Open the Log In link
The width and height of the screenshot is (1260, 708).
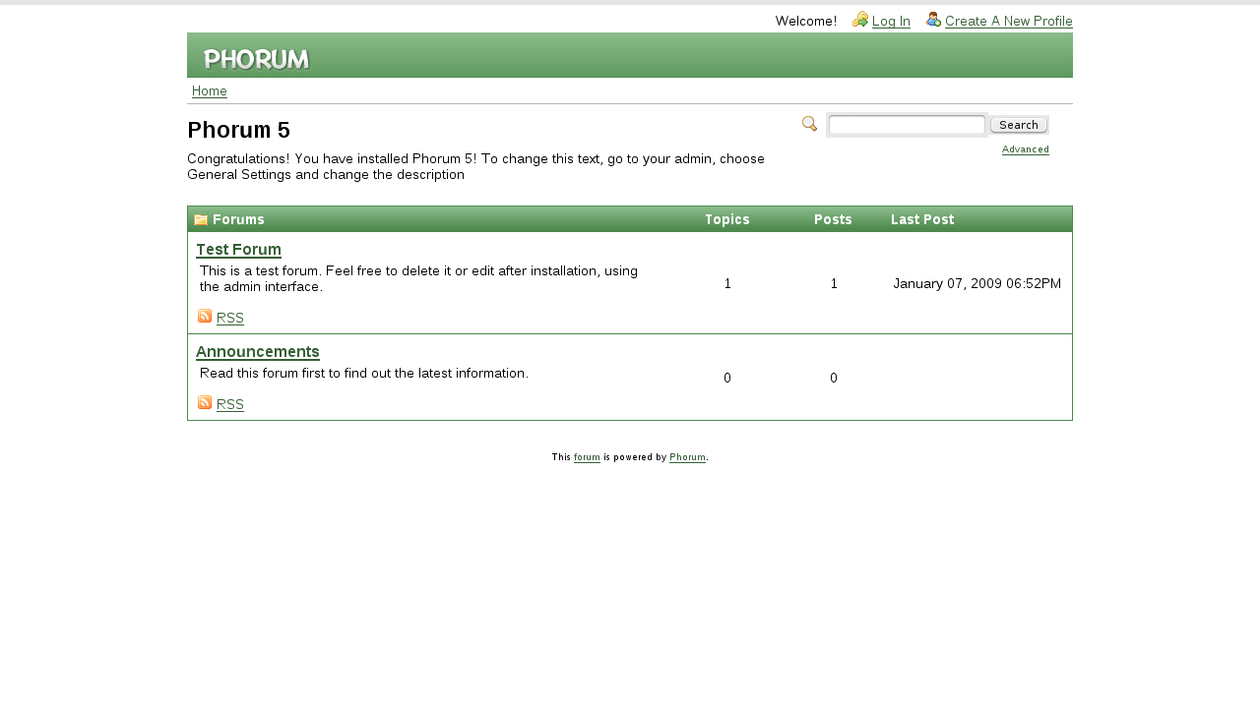coord(891,22)
